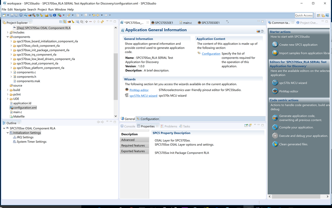The image size is (332, 208).
Task: Click the blue information icon in toolbar
Action: [x=55, y=15]
